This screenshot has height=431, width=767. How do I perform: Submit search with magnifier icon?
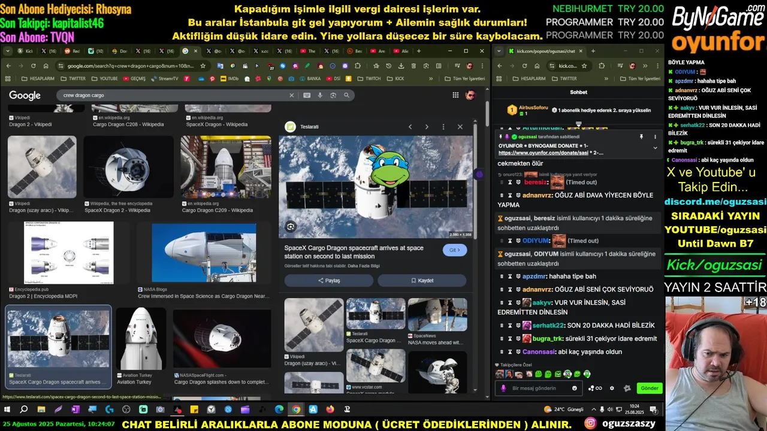coord(346,95)
